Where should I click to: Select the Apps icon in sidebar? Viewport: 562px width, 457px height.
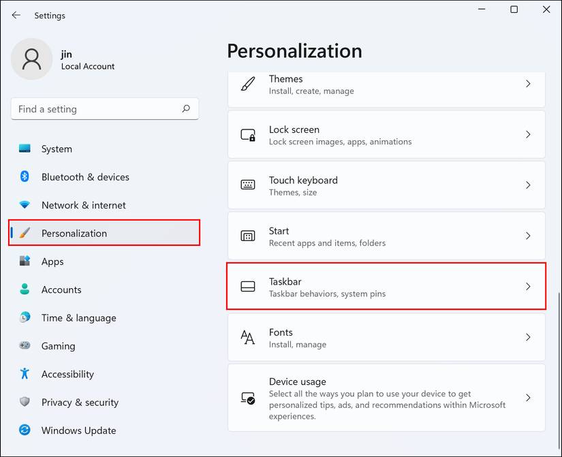(x=24, y=262)
